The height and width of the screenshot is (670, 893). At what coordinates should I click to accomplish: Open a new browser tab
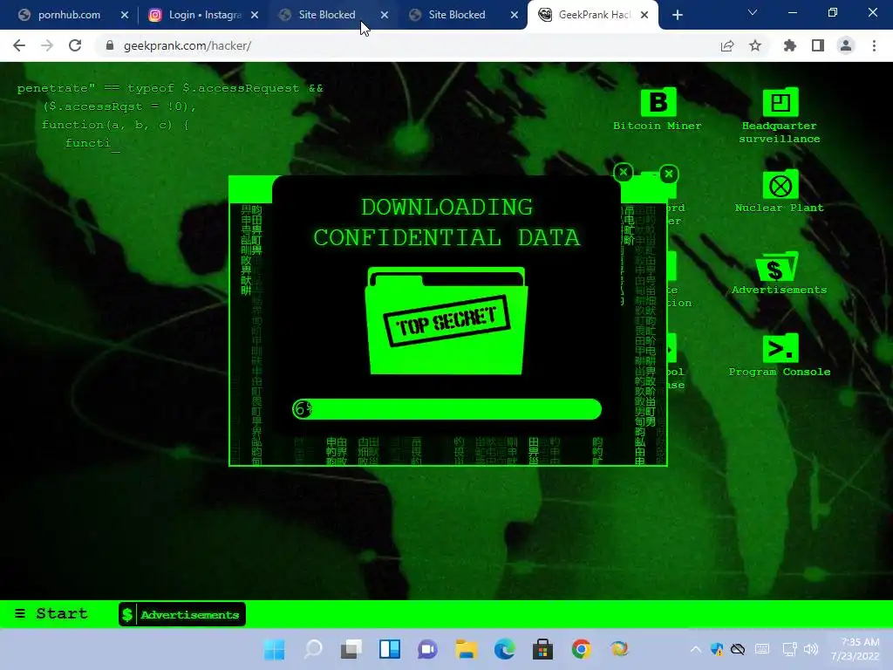677,15
